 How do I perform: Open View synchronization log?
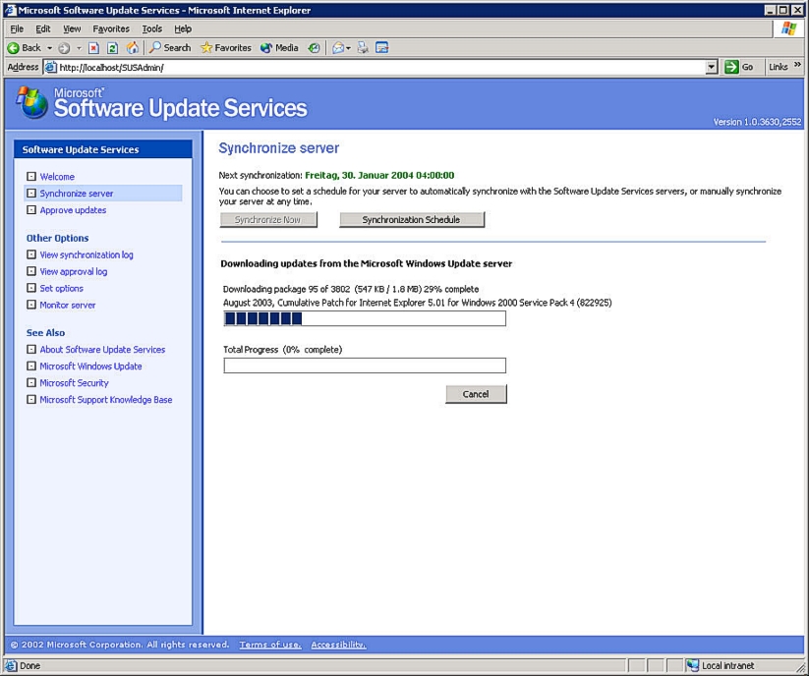coord(87,254)
